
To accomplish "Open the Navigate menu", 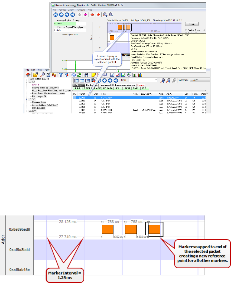I will coord(81,10).
